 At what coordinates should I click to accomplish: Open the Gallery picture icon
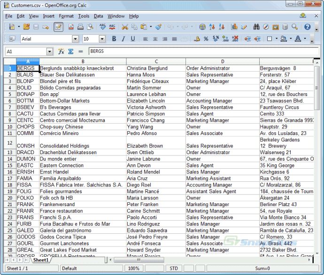pyautogui.click(x=276, y=27)
